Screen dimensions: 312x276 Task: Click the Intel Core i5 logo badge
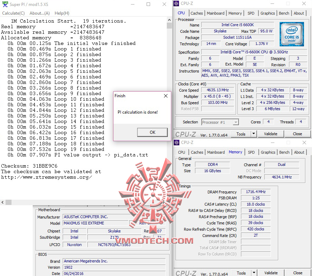(x=292, y=34)
